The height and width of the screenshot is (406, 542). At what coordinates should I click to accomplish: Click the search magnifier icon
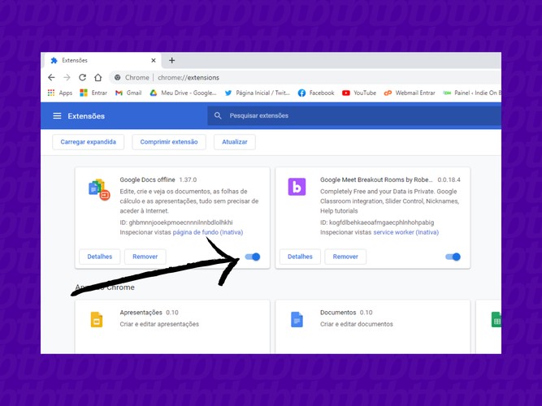(218, 115)
